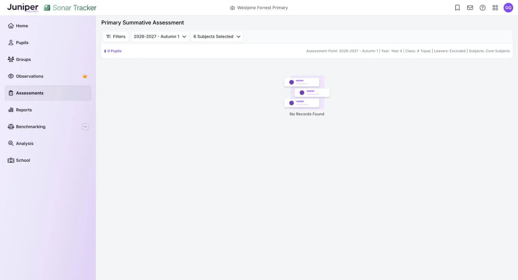This screenshot has height=280, width=518.
Task: Click Westpine Forrest Primary school name
Action: [x=262, y=8]
